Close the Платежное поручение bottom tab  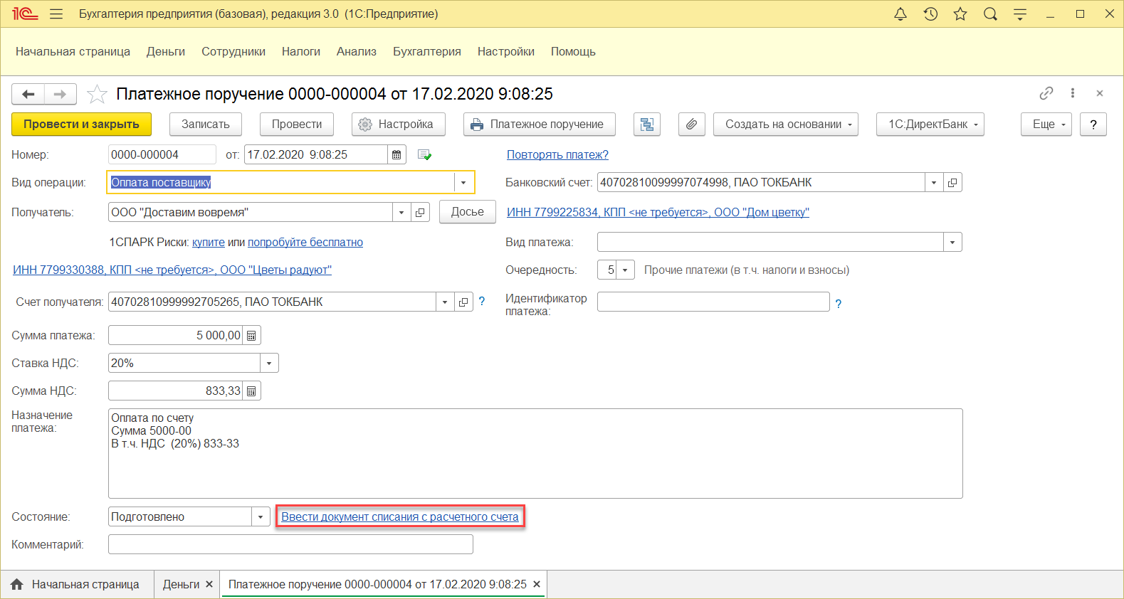[x=537, y=584]
